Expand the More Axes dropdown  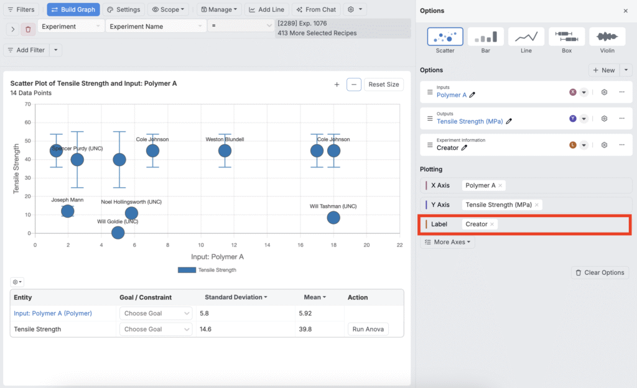447,242
